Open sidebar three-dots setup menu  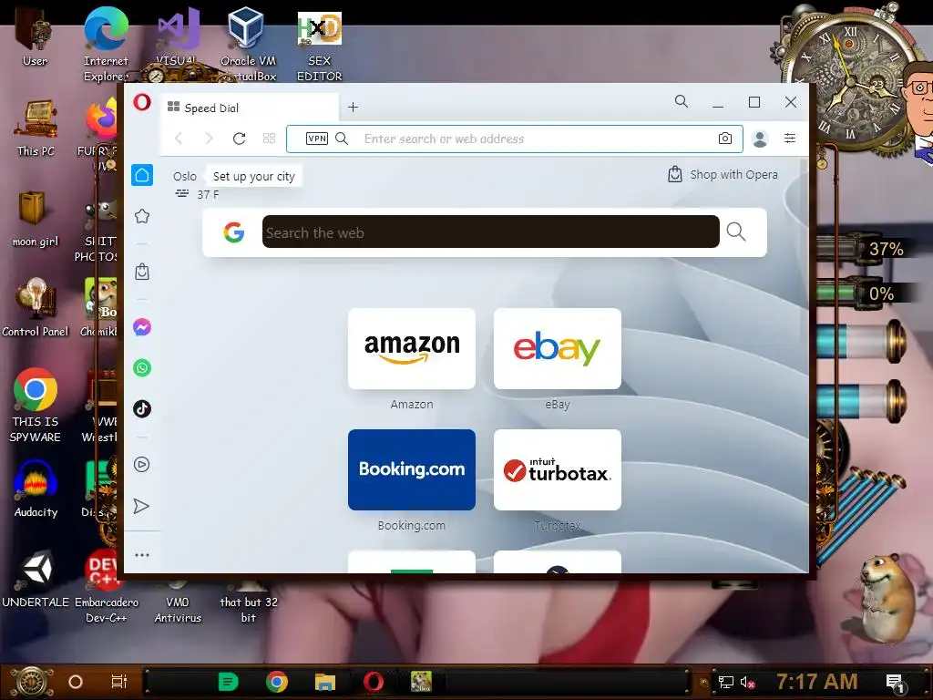click(142, 555)
